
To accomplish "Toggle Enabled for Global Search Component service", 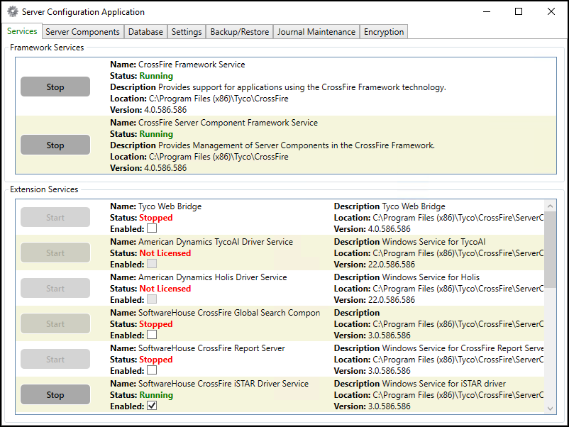I will click(152, 335).
